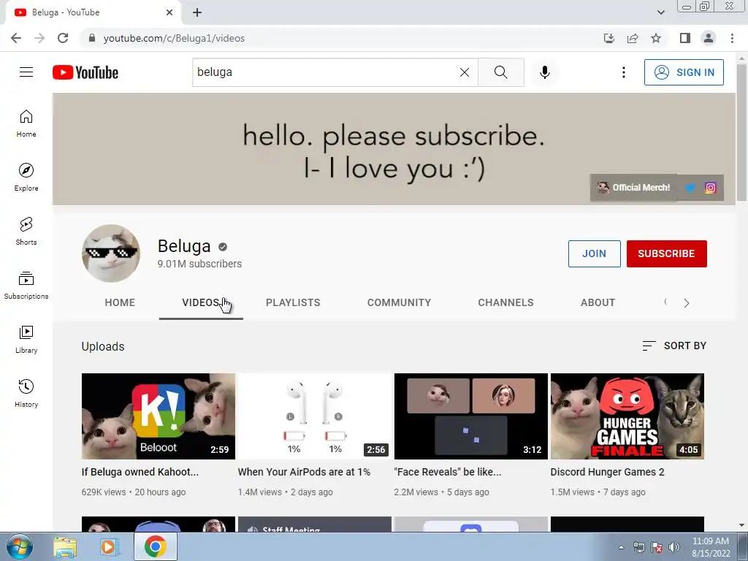Open '"Face Reveals" be like...' title
Image resolution: width=748 pixels, height=561 pixels.
448,472
